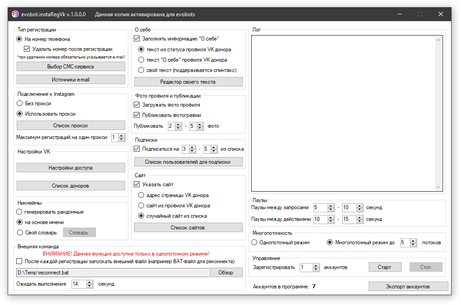Click the evobot app icon in title bar

(15, 14)
